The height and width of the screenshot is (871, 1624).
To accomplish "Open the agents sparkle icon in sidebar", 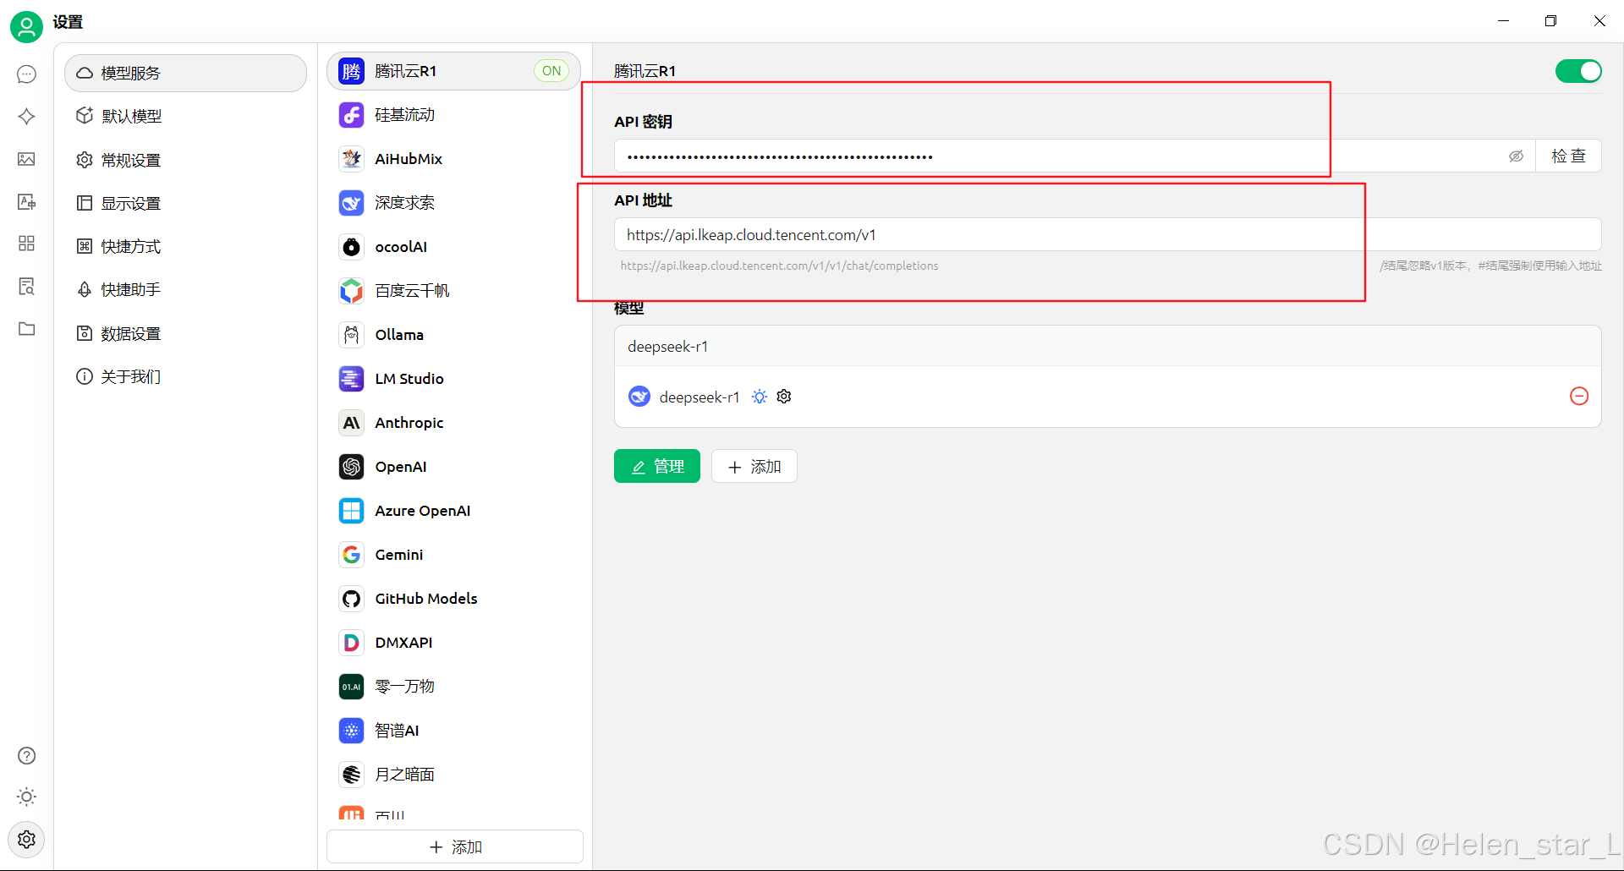I will (26, 117).
